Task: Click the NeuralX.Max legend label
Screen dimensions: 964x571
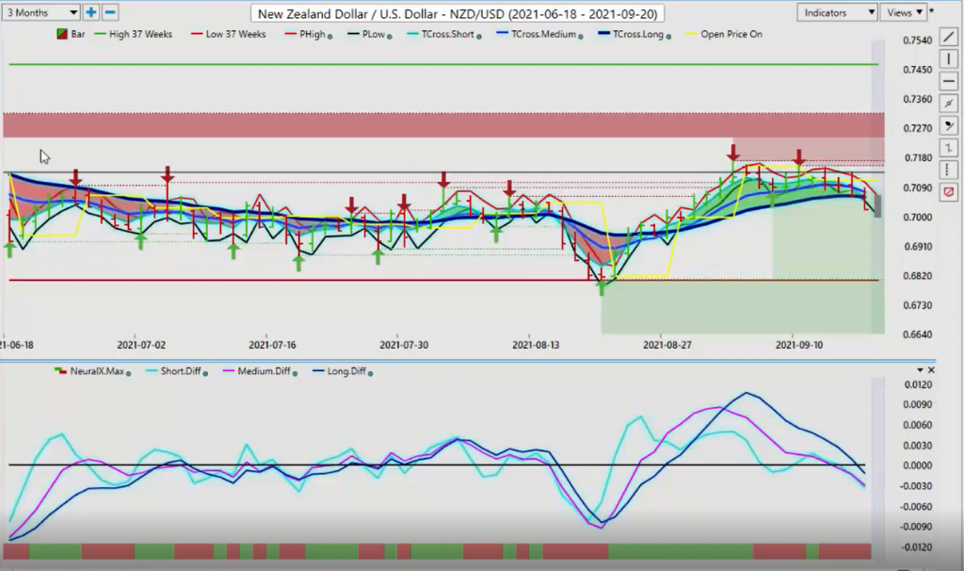Action: tap(97, 371)
